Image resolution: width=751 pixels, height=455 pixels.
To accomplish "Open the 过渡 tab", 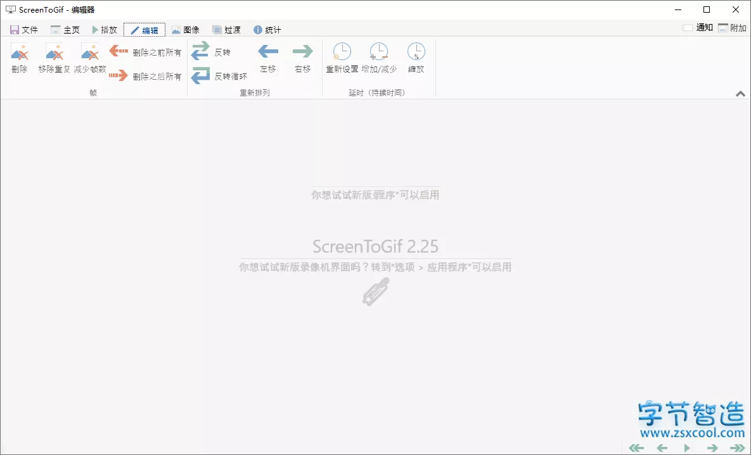I will [x=226, y=30].
